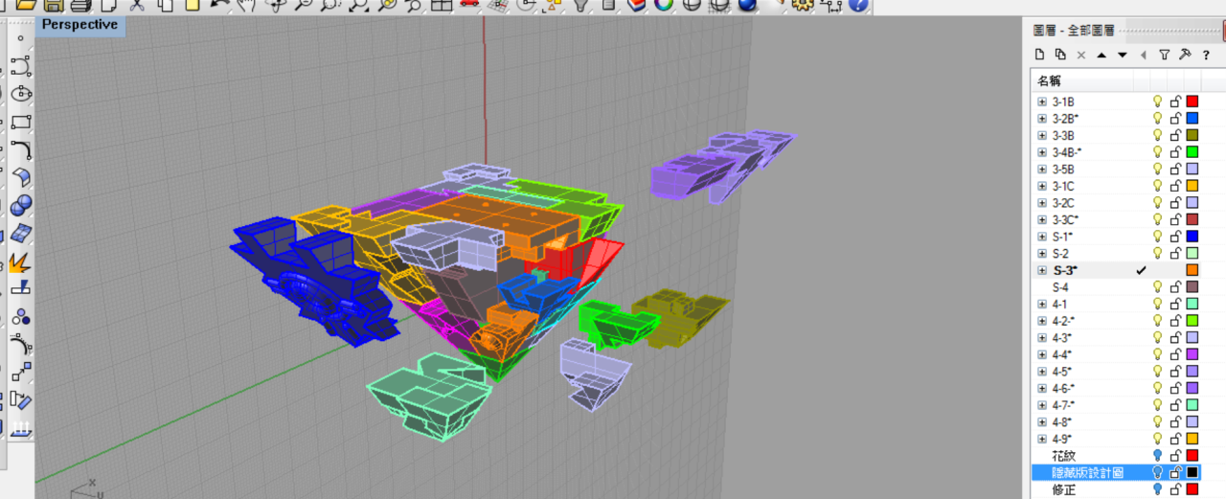This screenshot has width=1226, height=499.
Task: Expand the S-3 current layer node
Action: tap(1042, 270)
